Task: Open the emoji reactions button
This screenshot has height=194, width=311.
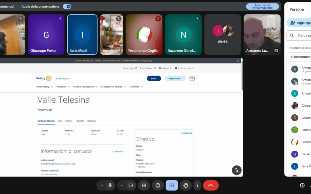Action: 158,185
